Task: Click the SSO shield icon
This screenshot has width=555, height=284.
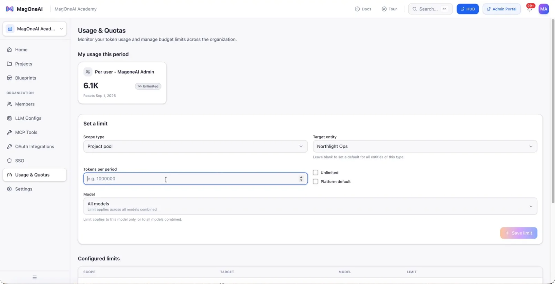Action: pos(9,161)
